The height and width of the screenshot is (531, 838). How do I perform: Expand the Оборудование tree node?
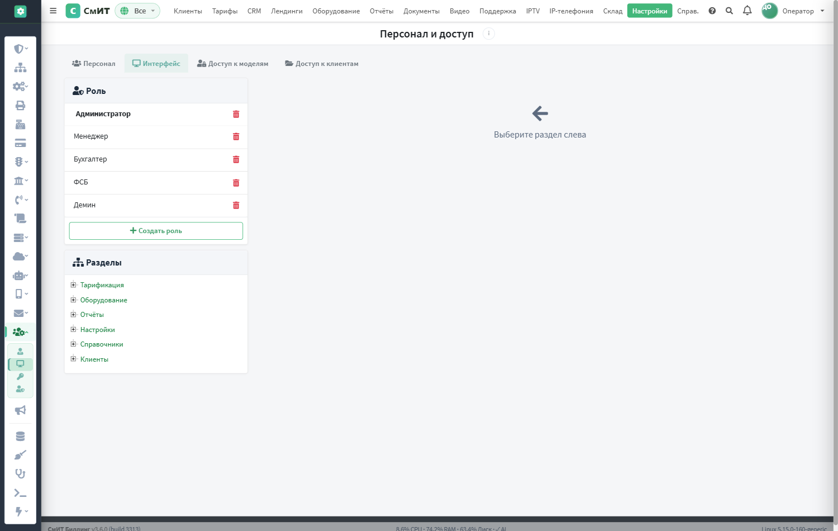[73, 300]
